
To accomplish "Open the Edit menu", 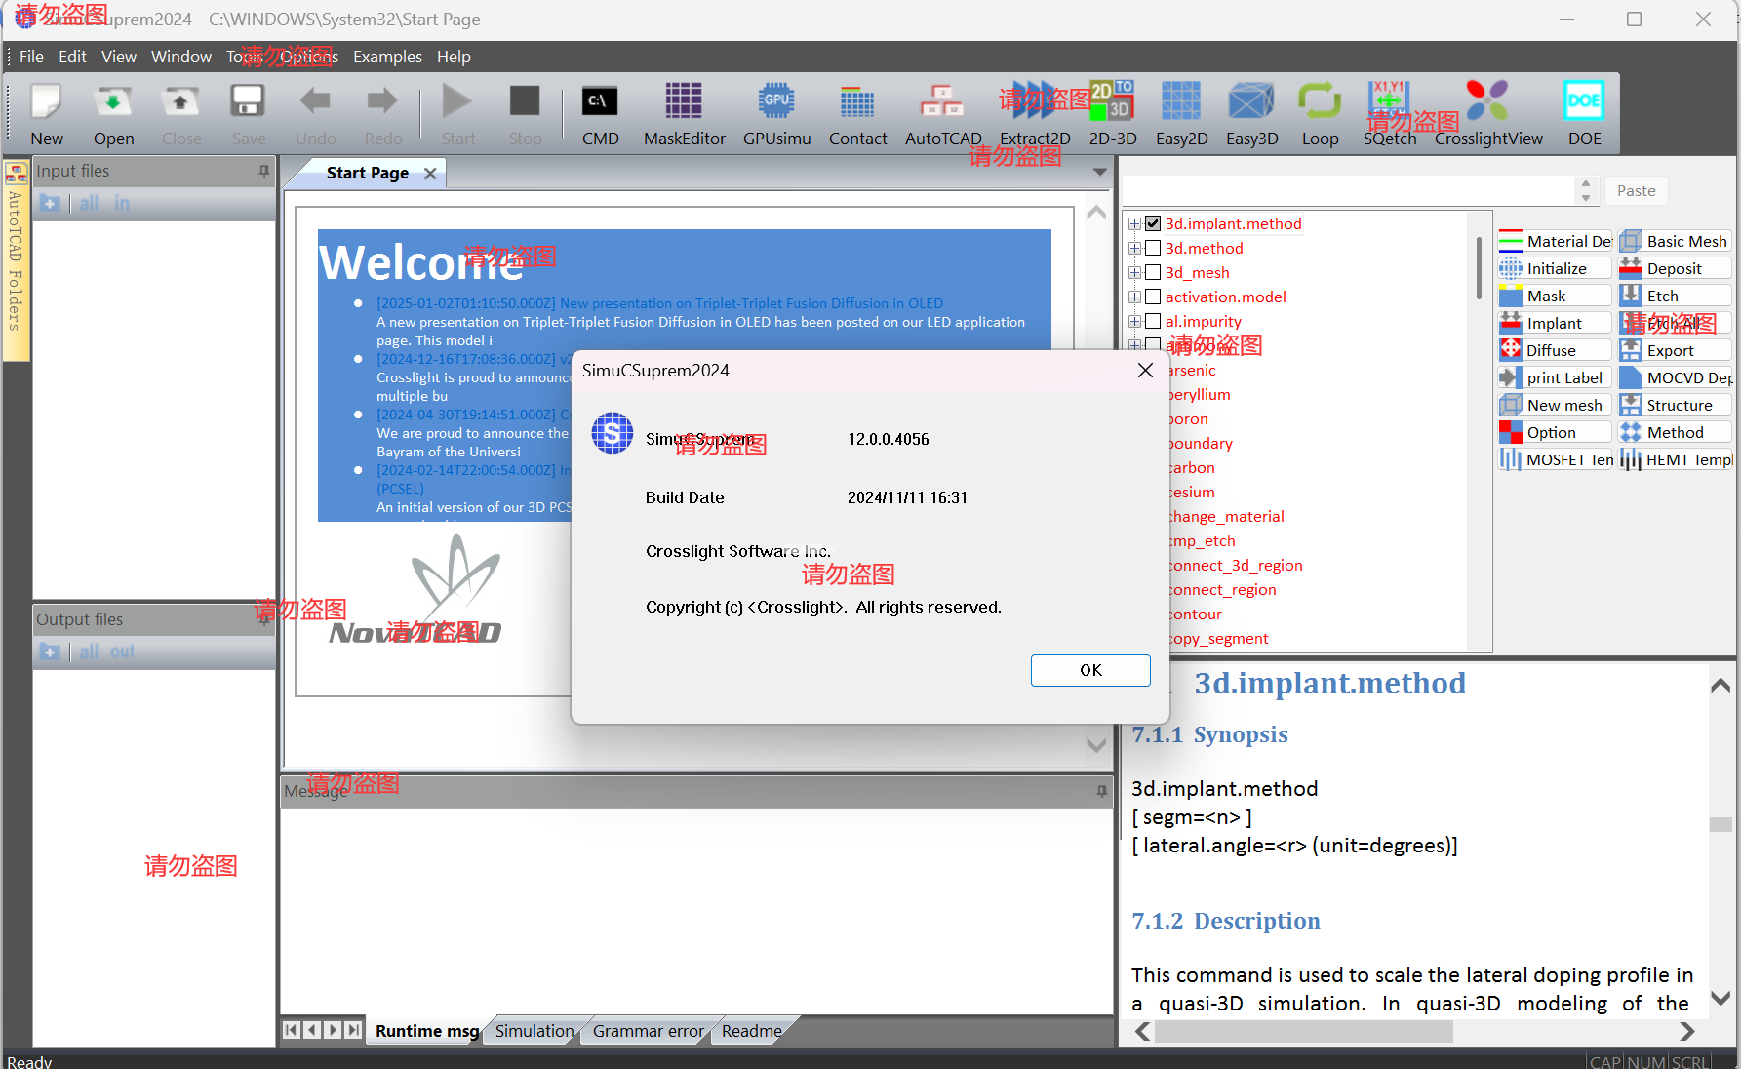I will point(72,57).
